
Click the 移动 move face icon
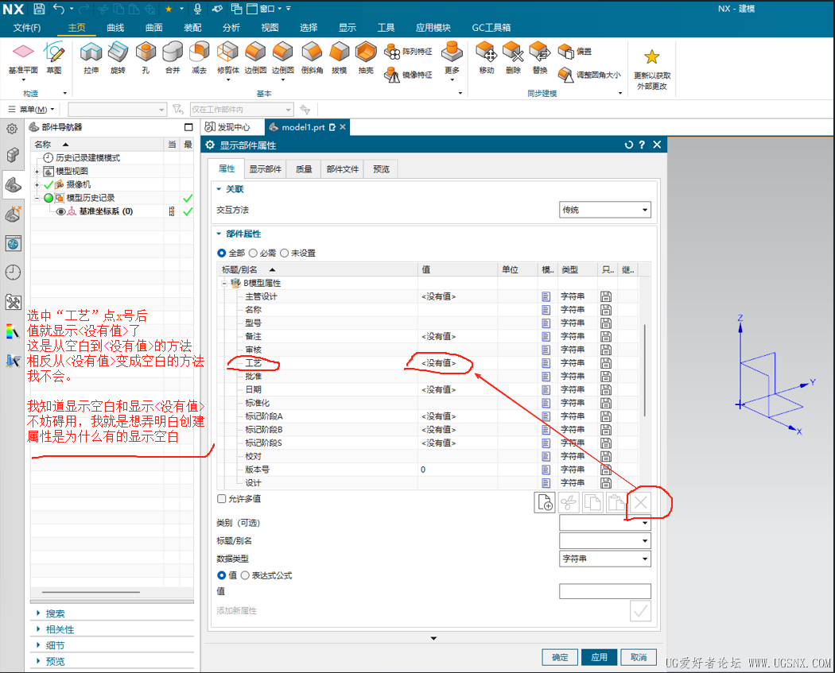(x=487, y=53)
